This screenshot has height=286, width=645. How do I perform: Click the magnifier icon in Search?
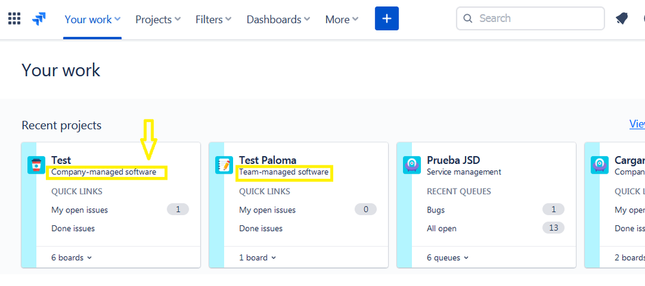467,19
